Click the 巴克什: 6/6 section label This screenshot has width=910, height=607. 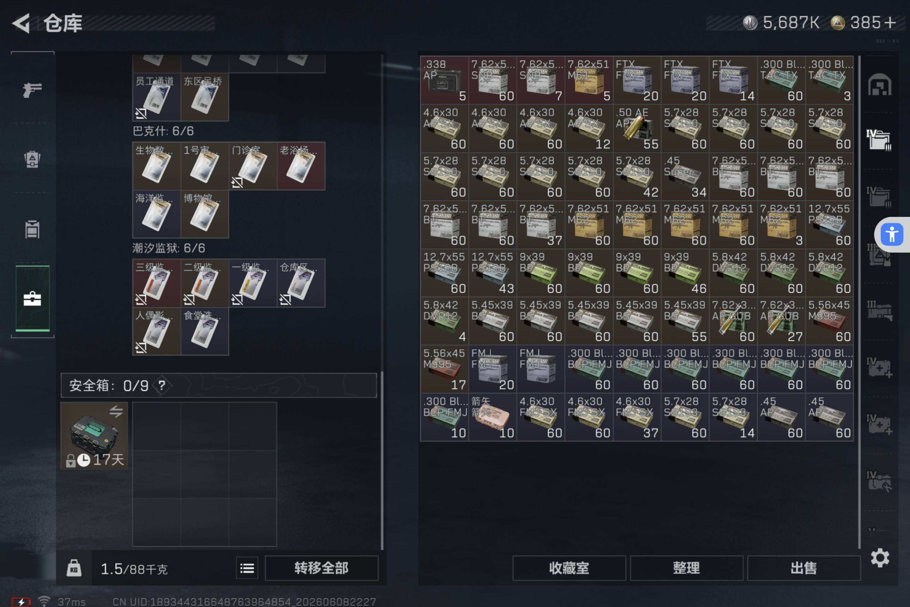click(x=163, y=131)
